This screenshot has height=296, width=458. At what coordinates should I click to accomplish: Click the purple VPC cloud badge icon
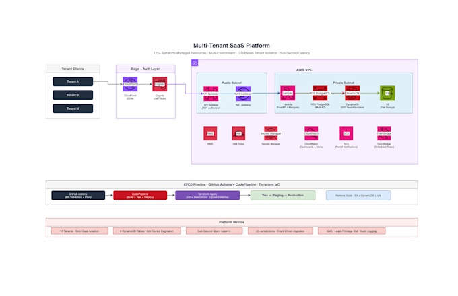[195, 63]
